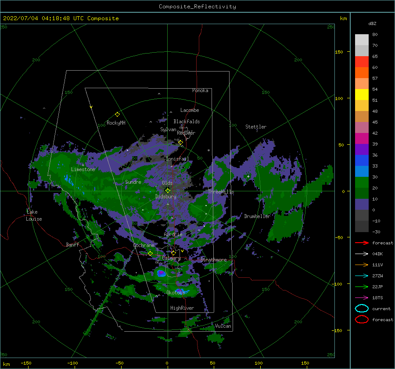Click the Banff city label
395x369 pixels.
[72, 244]
